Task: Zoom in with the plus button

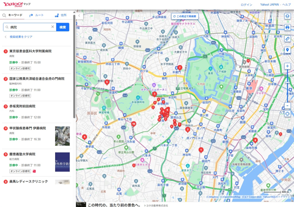Action: [287, 66]
